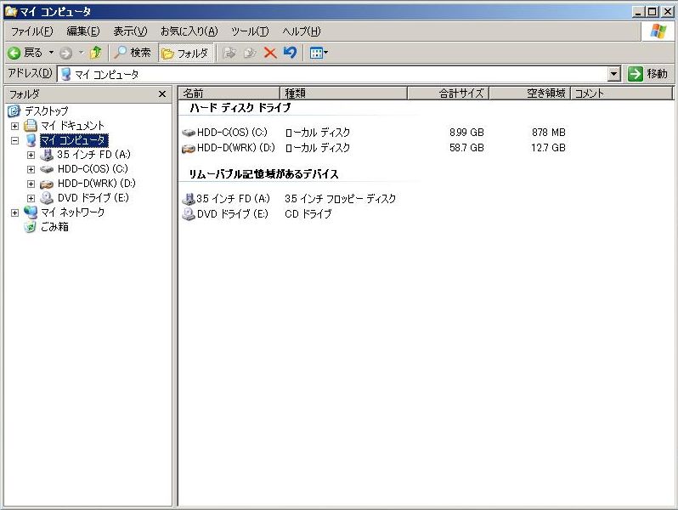Click the title bar マイ コンピュータ system icon

click(10, 12)
